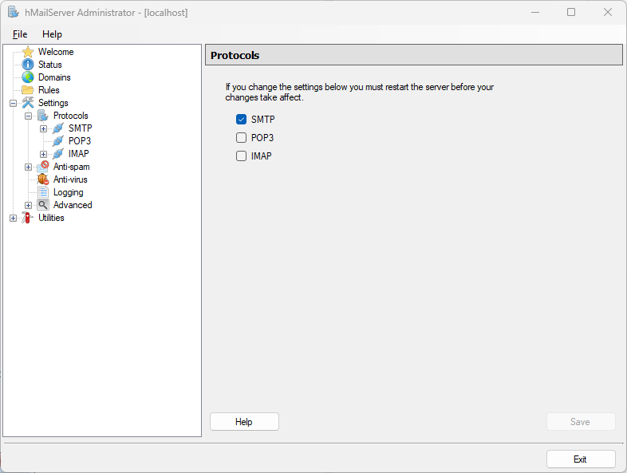Screen dimensions: 627x473
Task: Select the Settings tree label
Action: (x=53, y=103)
